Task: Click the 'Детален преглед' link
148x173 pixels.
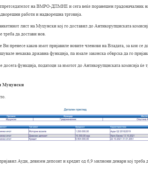Action: point(75,110)
